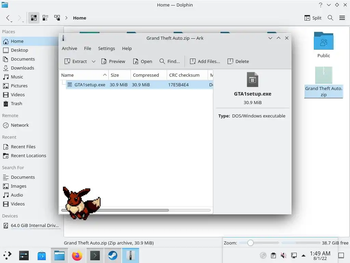The image size is (350, 263).
Task: Open Konsole terminal from taskbar
Action: 95,255
